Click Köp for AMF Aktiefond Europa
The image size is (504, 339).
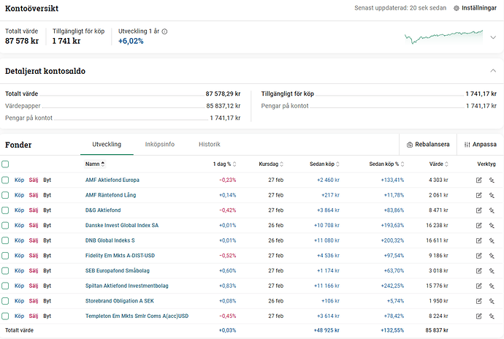click(19, 180)
